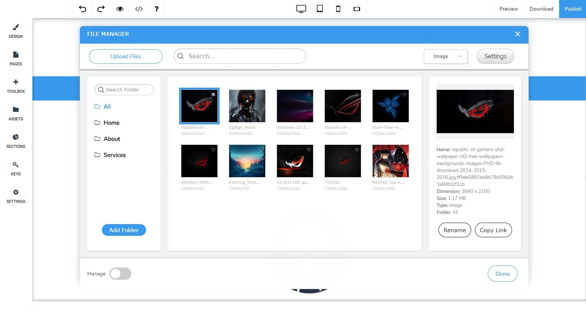Viewport: 586px width, 311px height.
Task: Close the File Manager dialog
Action: tap(518, 34)
